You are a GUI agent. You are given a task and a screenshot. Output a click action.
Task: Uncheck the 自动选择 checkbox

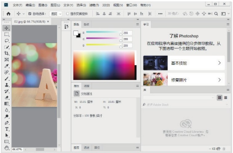tap(30, 14)
